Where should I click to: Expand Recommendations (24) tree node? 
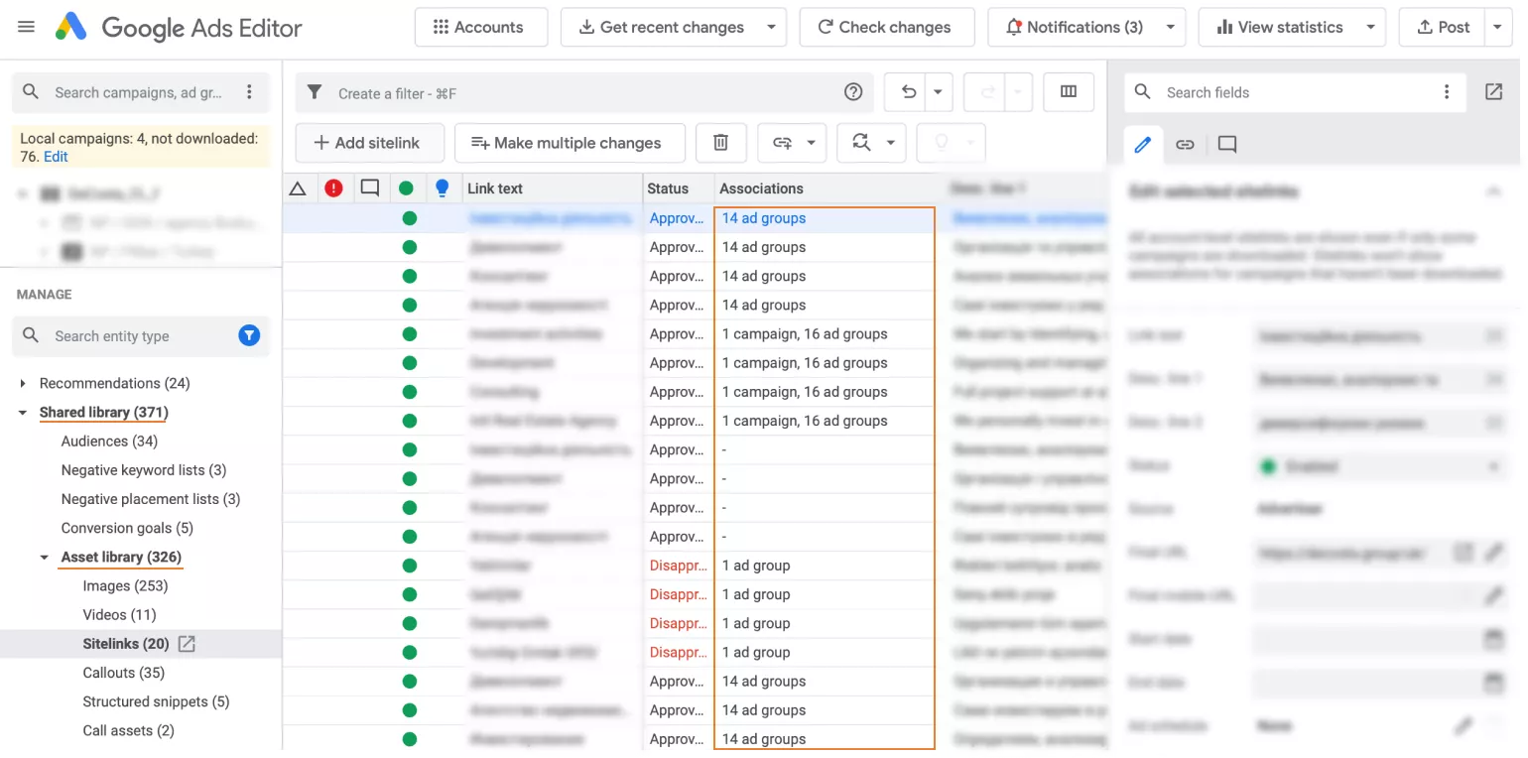pyautogui.click(x=23, y=383)
